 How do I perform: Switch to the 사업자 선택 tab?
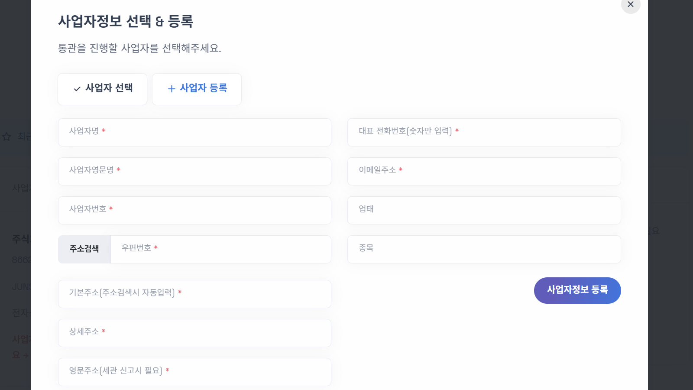(x=102, y=89)
